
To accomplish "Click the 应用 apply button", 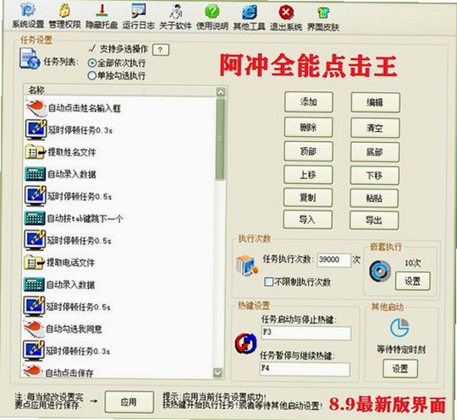I will (129, 402).
